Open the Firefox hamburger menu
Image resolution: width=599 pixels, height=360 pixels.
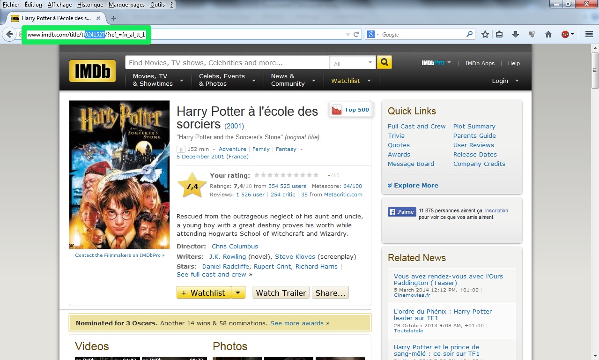(589, 34)
